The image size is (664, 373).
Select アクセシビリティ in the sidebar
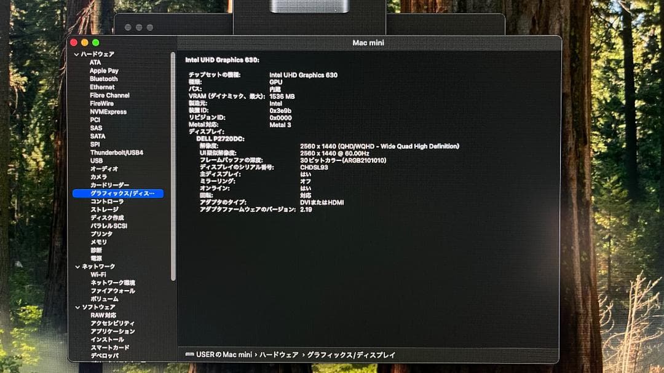click(x=113, y=323)
